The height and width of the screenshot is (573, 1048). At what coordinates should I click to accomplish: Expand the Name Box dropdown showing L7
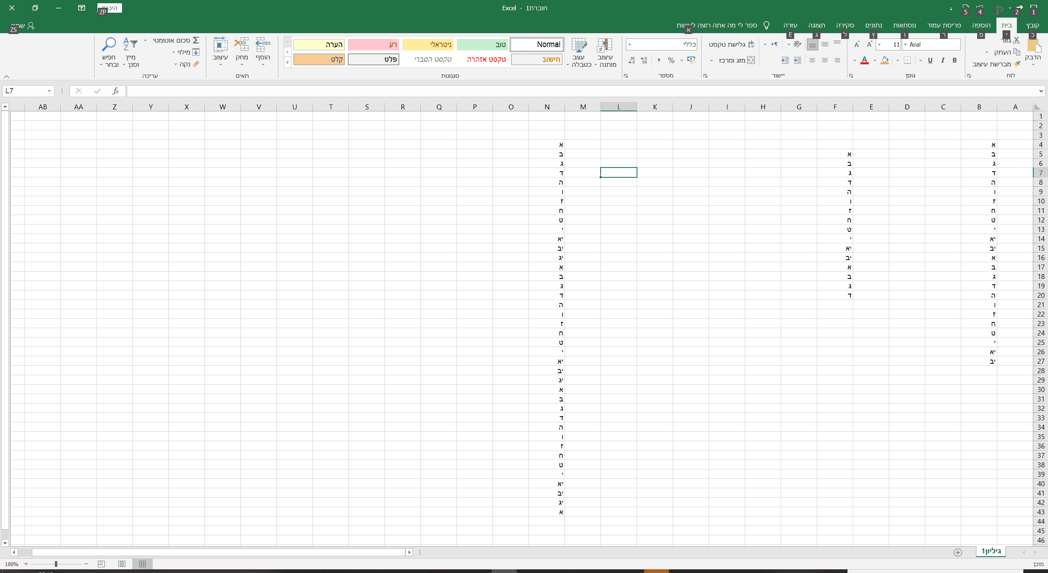(49, 91)
